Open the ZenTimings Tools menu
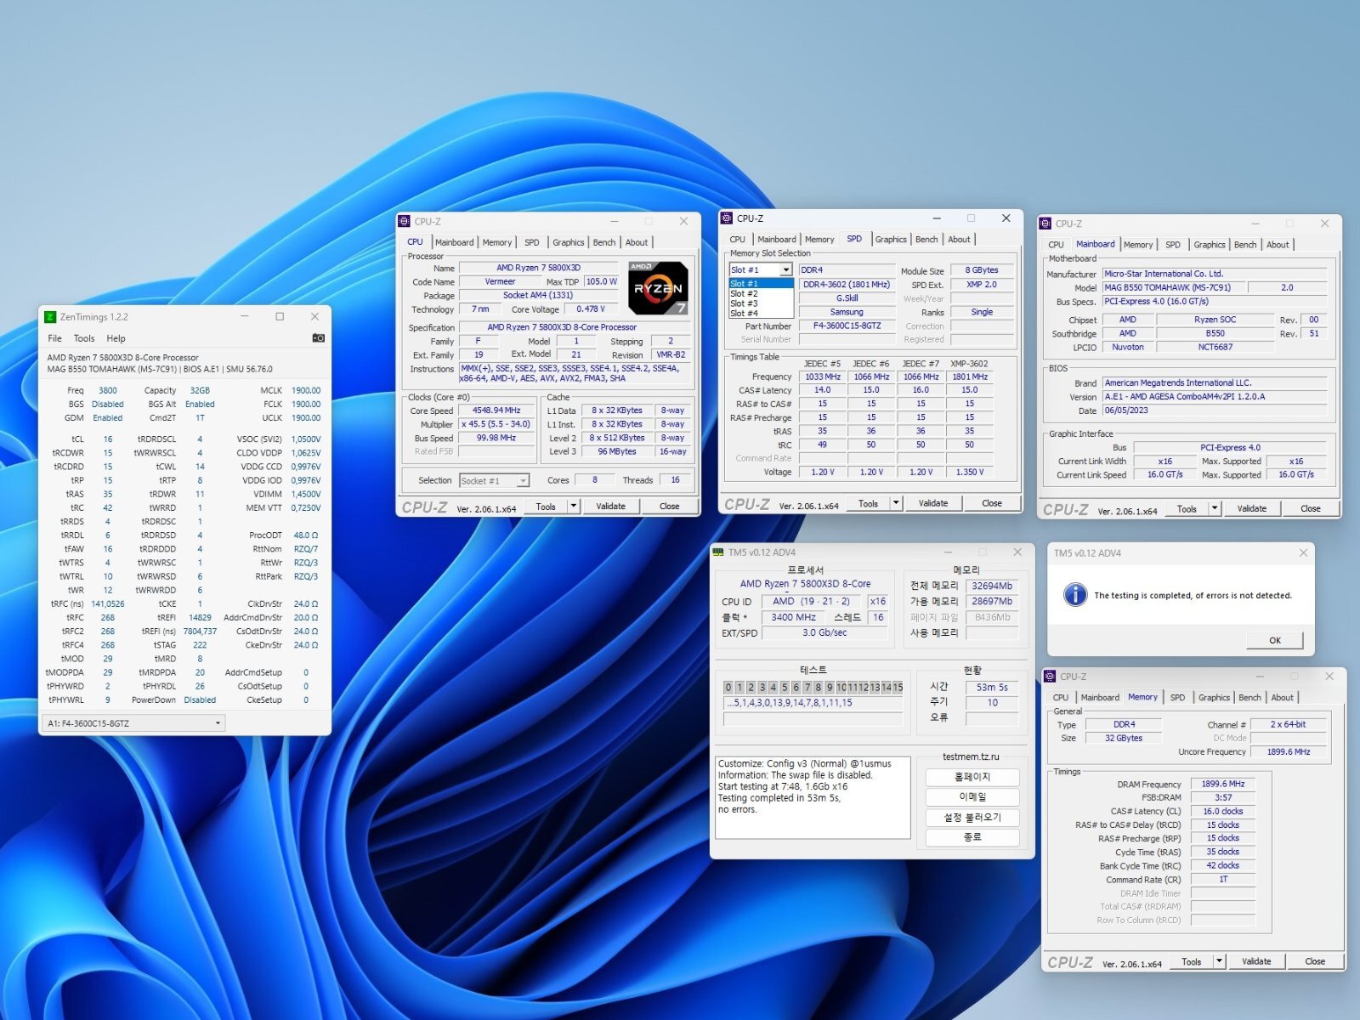Image resolution: width=1360 pixels, height=1020 pixels. pos(84,338)
